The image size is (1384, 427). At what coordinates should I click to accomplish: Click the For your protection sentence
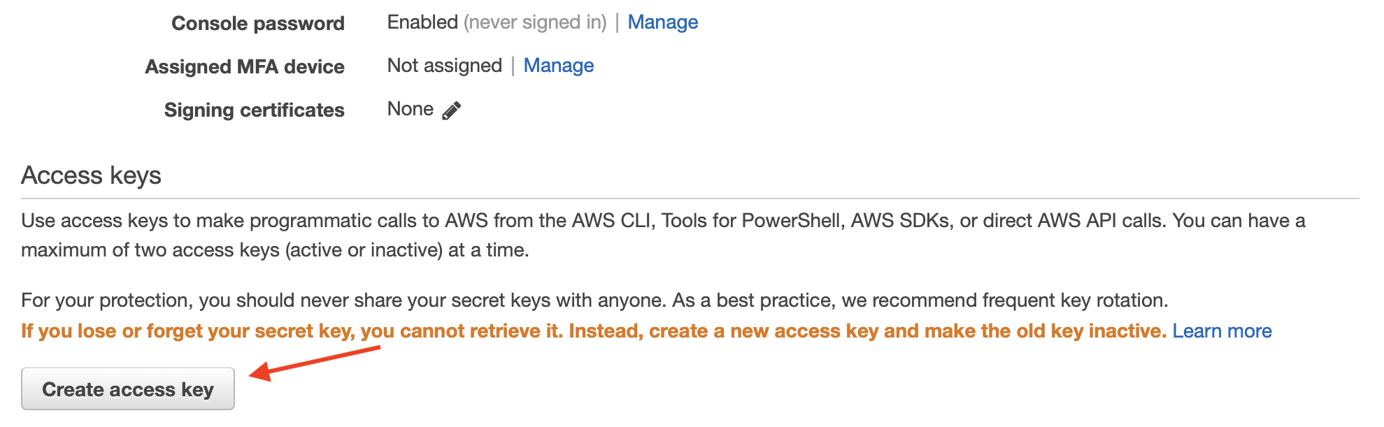pos(594,301)
